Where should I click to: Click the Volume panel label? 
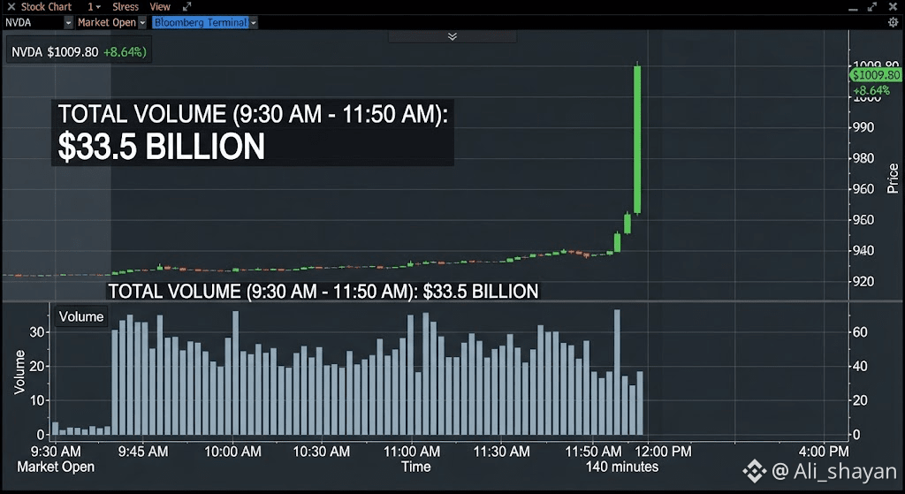(81, 317)
